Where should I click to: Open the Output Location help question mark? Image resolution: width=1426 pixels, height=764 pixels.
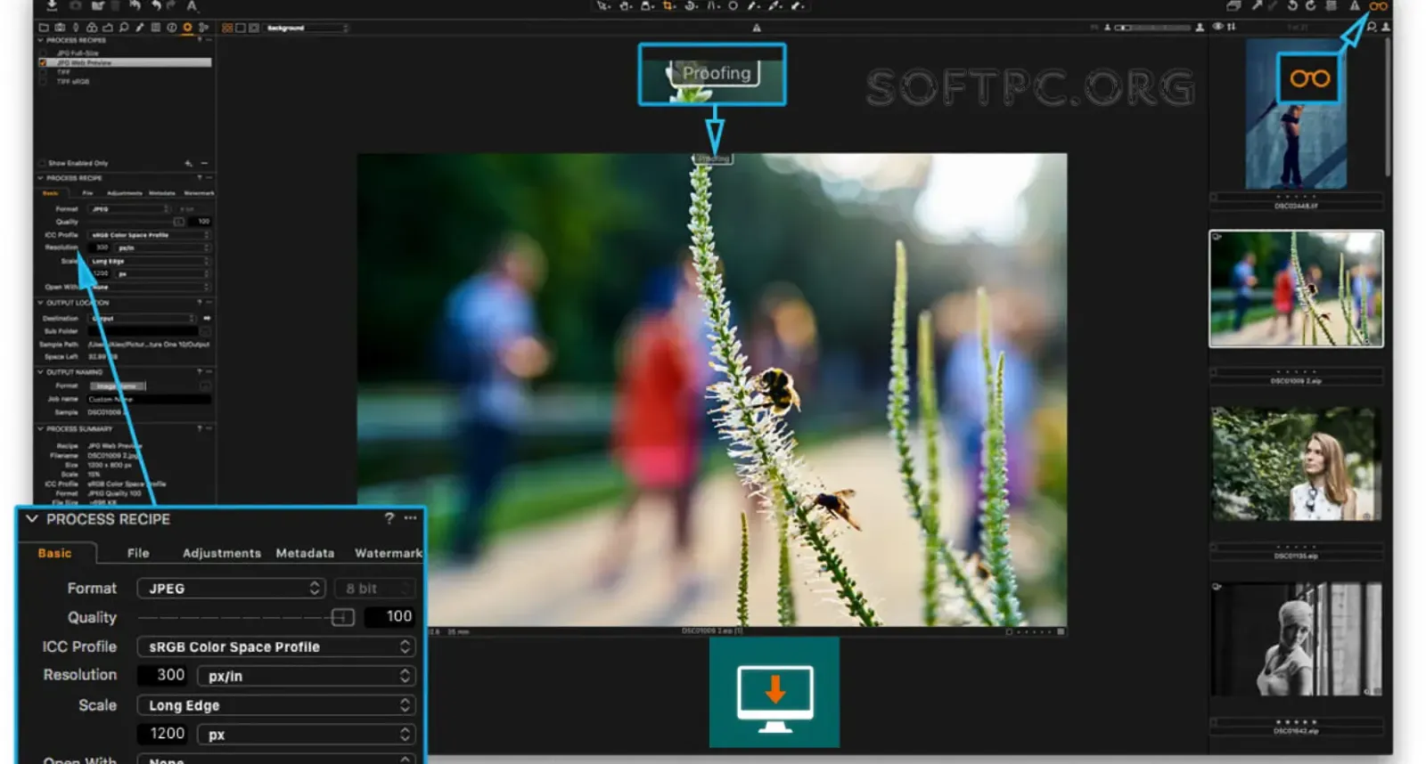coord(199,303)
